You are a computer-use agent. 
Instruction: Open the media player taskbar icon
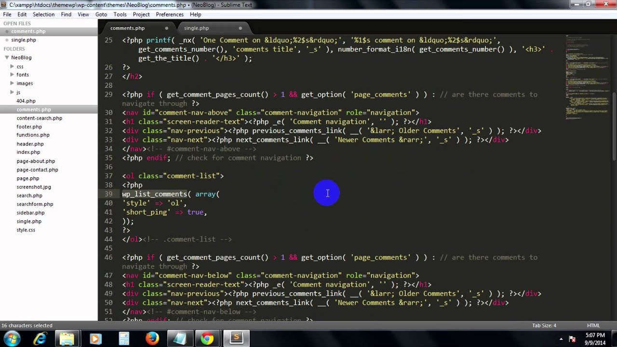click(x=95, y=339)
